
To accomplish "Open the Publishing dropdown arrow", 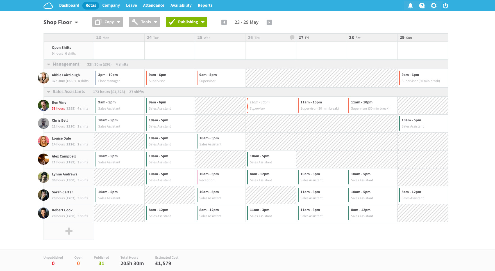I will [x=203, y=22].
